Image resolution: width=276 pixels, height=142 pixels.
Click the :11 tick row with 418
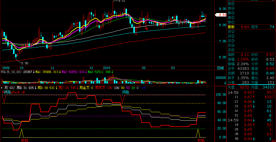tap(250, 97)
